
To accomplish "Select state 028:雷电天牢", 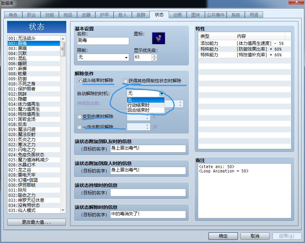I will (x=34, y=175).
